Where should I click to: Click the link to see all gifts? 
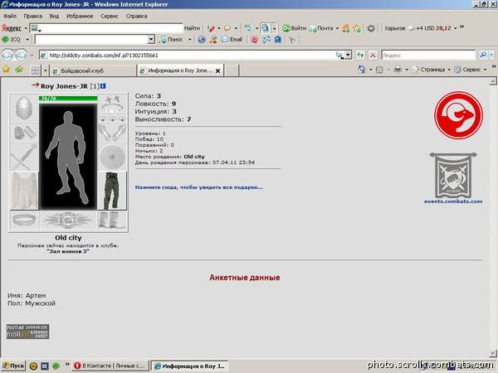tap(199, 187)
